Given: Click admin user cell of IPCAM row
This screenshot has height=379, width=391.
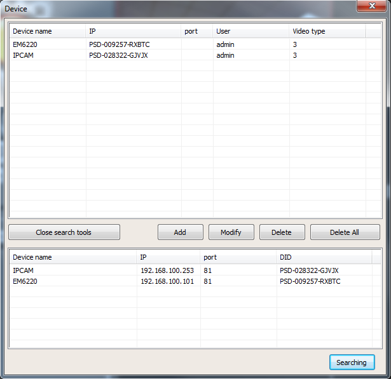Looking at the screenshot, I should 225,55.
